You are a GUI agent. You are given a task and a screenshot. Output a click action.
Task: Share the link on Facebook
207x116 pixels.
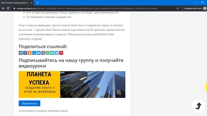click(25, 53)
